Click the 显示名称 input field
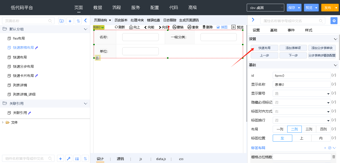Viewport: 340px width, 163px height. 301,85
